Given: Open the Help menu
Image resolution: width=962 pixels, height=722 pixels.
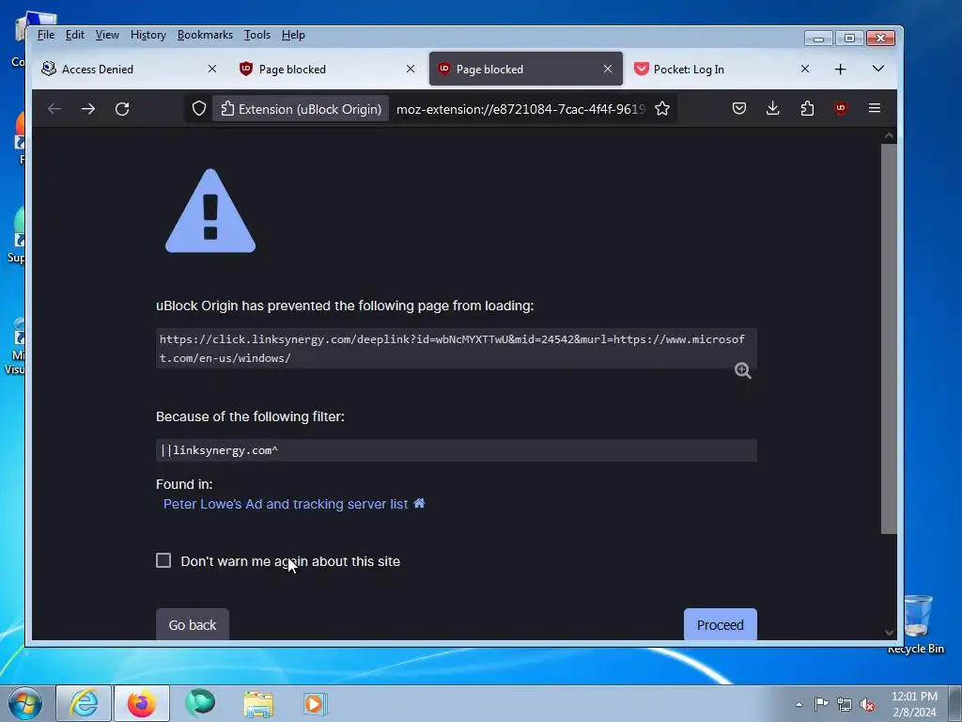Looking at the screenshot, I should click(x=293, y=35).
